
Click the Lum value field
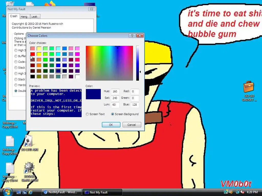click(x=115, y=105)
